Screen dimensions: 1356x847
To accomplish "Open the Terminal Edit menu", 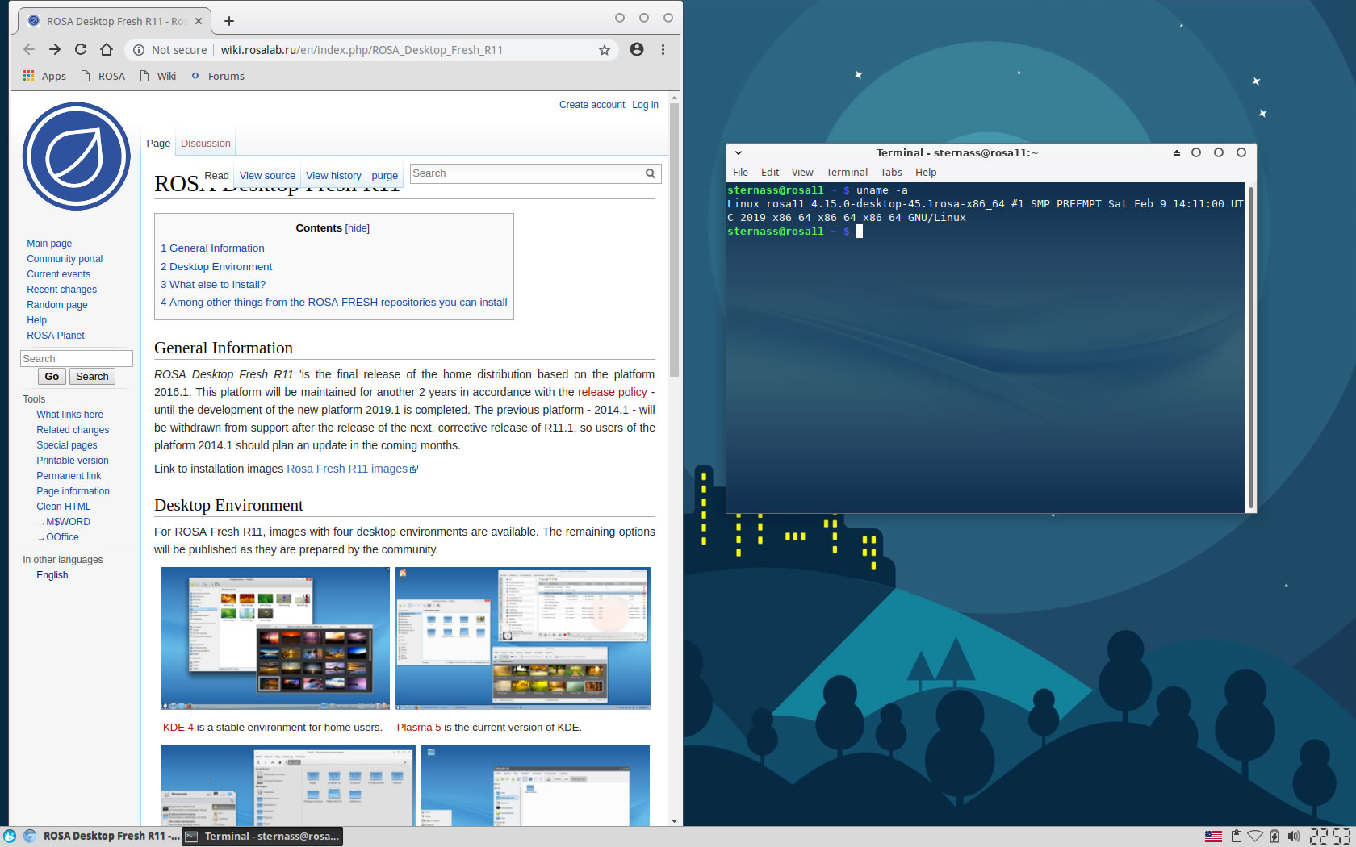I will (x=770, y=173).
